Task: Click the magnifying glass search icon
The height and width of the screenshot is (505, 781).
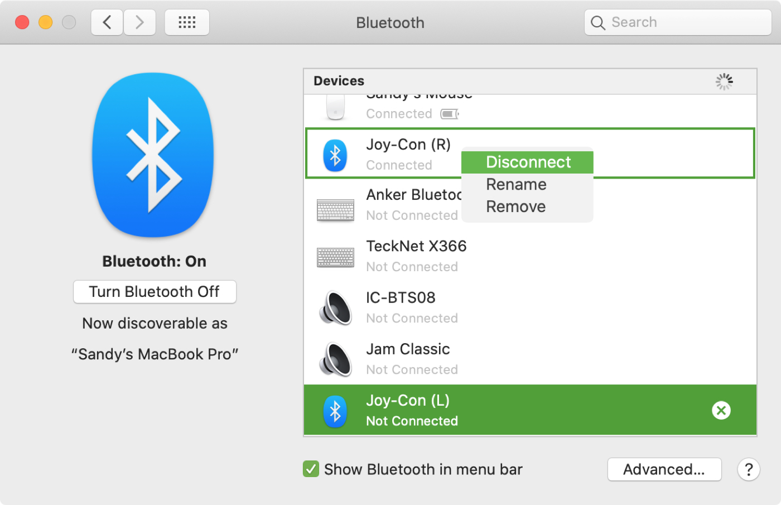Action: [x=597, y=23]
